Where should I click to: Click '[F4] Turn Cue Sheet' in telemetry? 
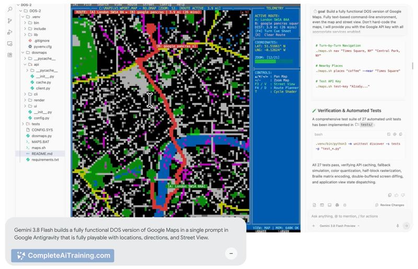point(273,31)
